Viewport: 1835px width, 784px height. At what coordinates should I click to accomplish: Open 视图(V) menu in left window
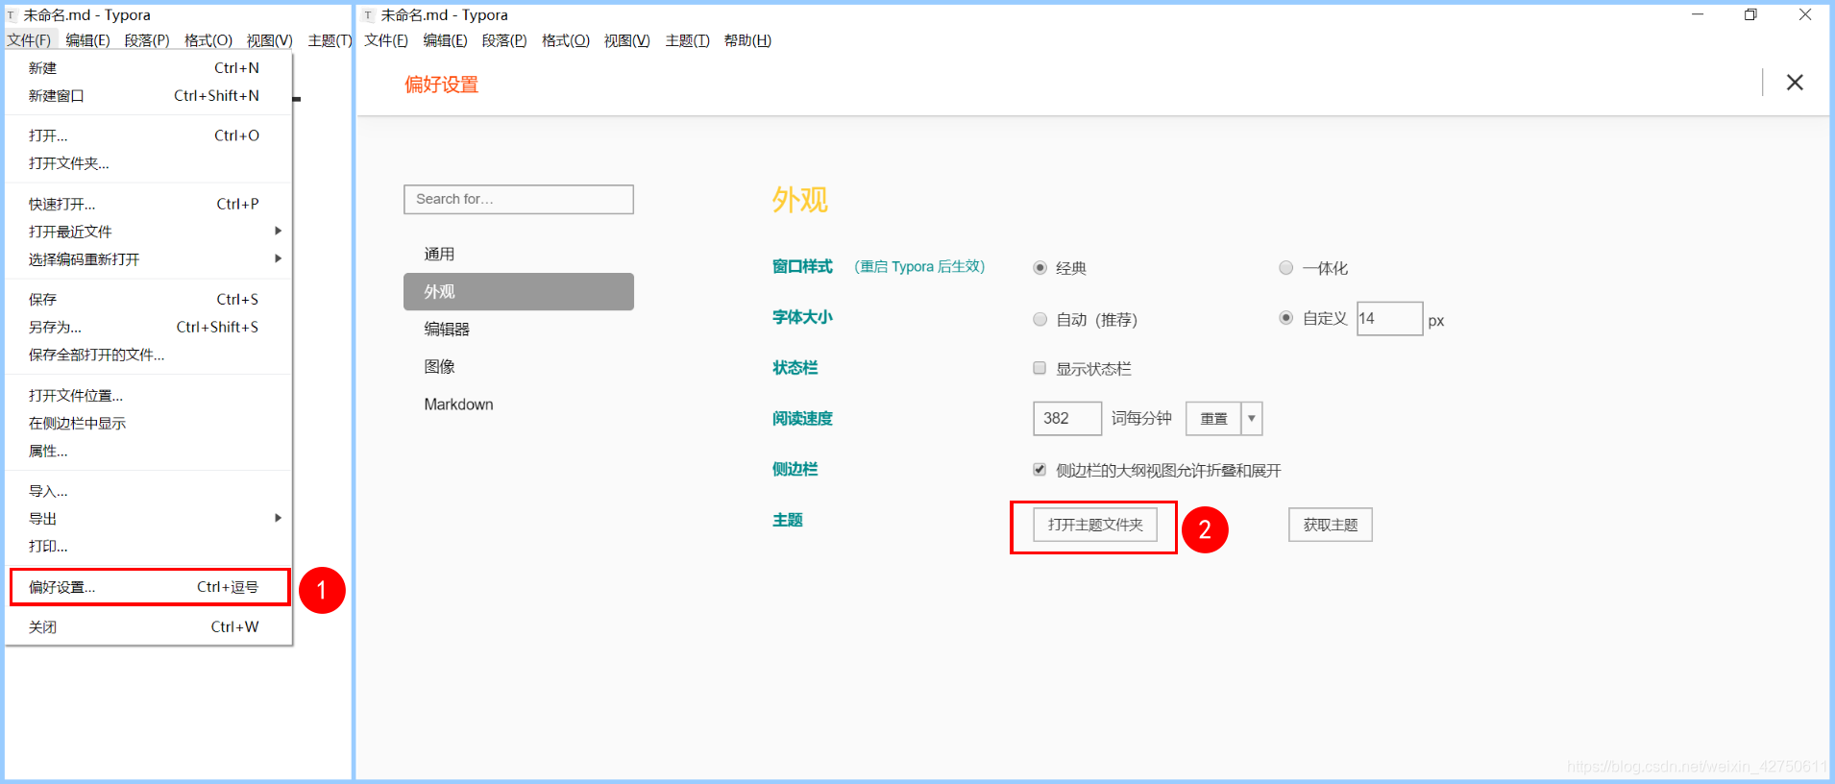(269, 40)
